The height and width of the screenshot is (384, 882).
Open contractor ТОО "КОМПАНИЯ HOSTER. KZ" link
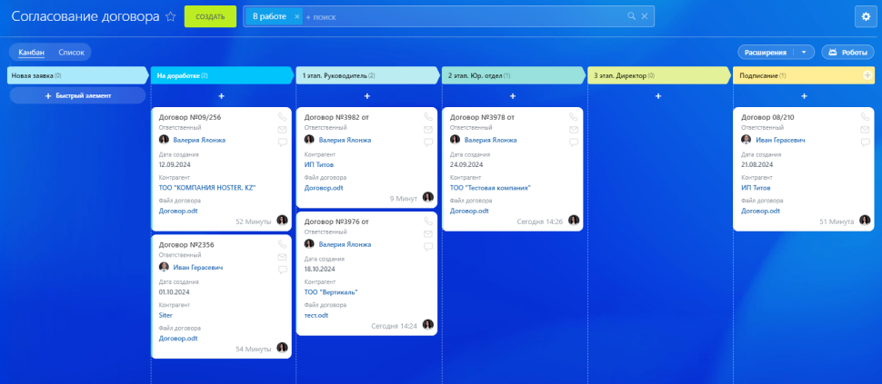tap(207, 188)
